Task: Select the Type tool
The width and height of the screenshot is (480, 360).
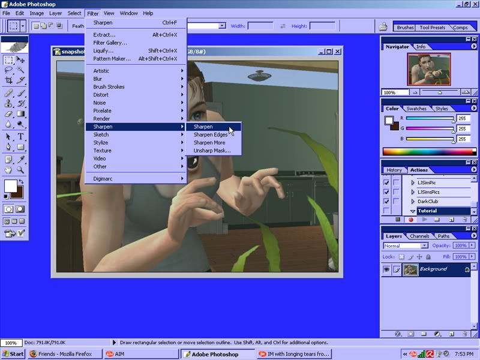Action: (x=20, y=137)
